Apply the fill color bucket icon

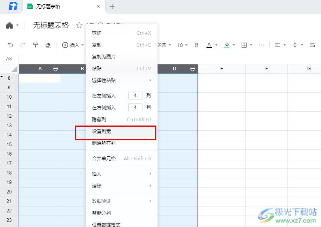(227, 45)
